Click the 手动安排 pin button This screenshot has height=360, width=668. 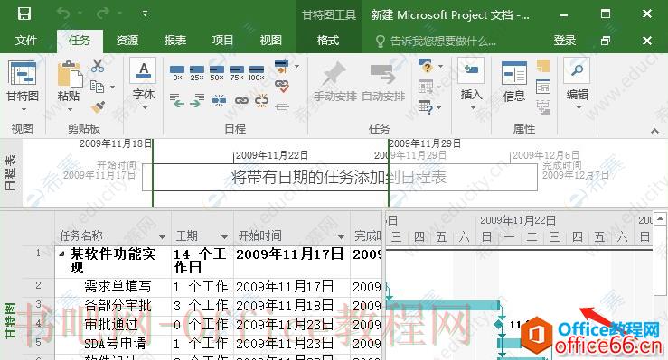pos(334,81)
